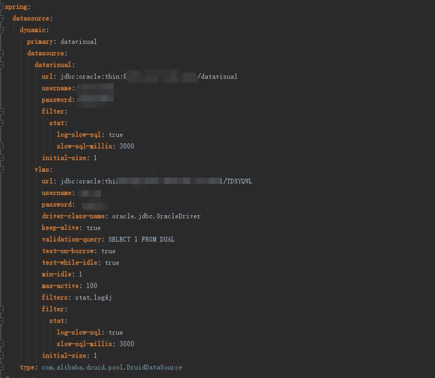Collapse the datavisual datasource block fold marker

point(2,65)
